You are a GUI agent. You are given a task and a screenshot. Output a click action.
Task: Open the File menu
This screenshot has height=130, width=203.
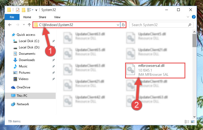(12, 17)
